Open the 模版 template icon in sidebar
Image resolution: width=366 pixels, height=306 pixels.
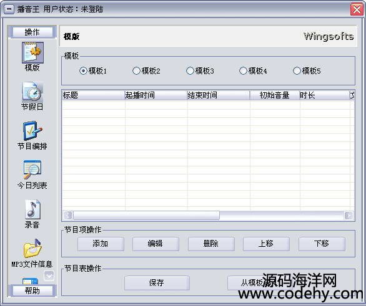click(32, 52)
